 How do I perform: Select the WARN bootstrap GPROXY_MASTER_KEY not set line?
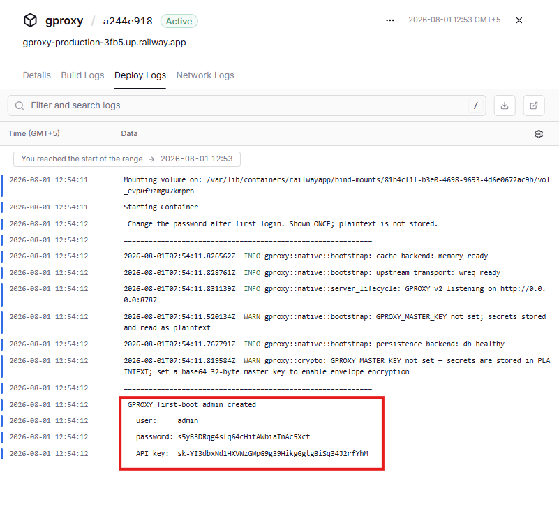tap(279, 322)
